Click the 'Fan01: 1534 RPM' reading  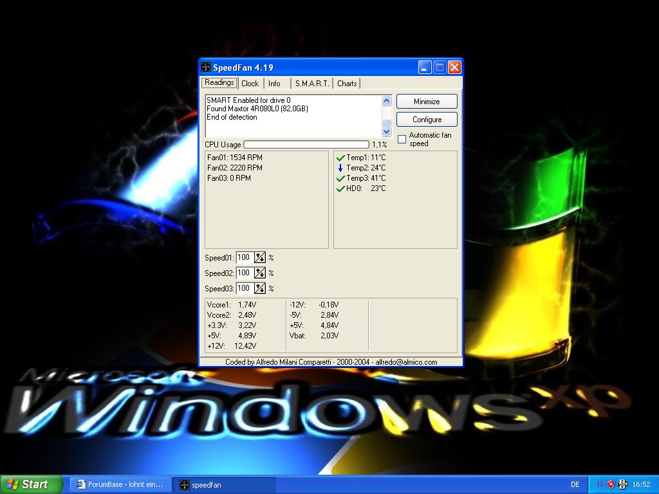click(x=234, y=158)
